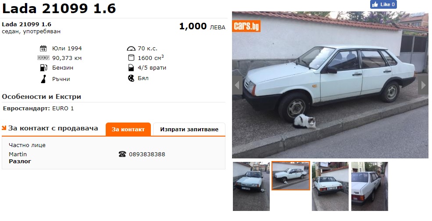Click the speedometer icon beside 70 к.с.
Screen dimensions: 432x221
(x=131, y=49)
